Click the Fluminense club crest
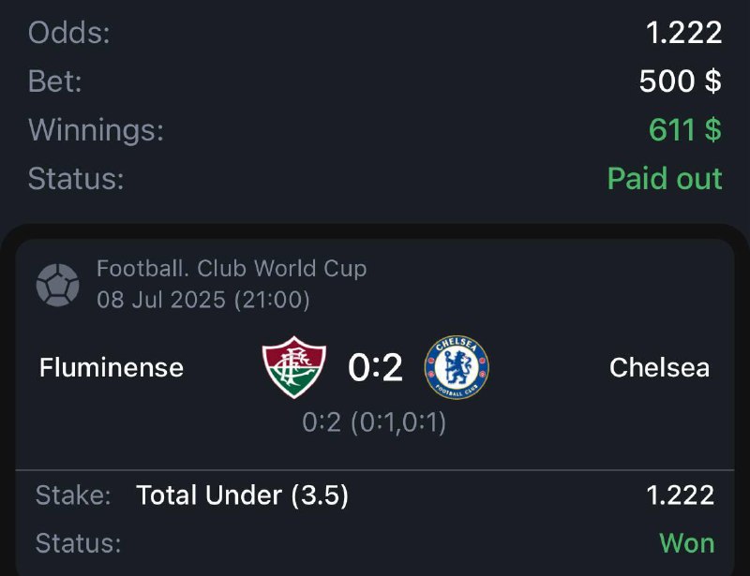The width and height of the screenshot is (750, 576). point(294,367)
